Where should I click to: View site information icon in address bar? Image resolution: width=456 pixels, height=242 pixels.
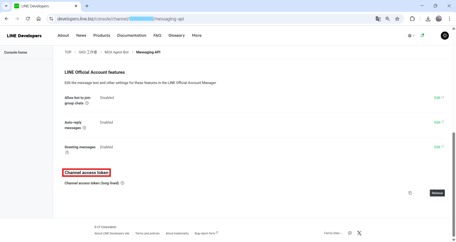tap(51, 19)
